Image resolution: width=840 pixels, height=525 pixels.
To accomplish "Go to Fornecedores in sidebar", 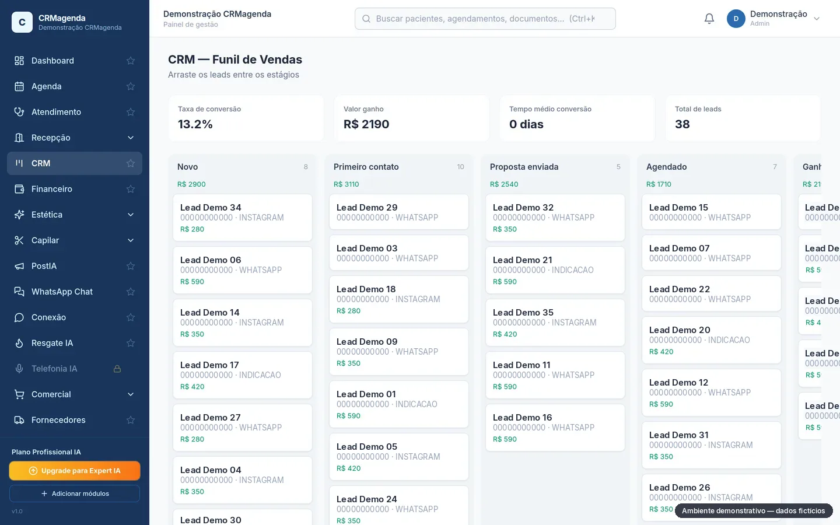I will [75, 420].
